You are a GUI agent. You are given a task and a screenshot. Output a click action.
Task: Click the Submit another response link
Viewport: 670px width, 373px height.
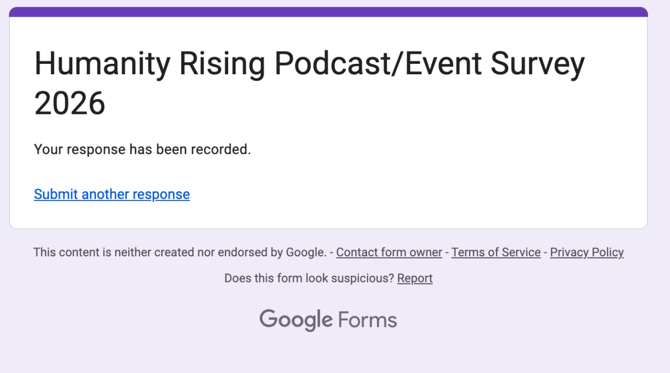[111, 194]
